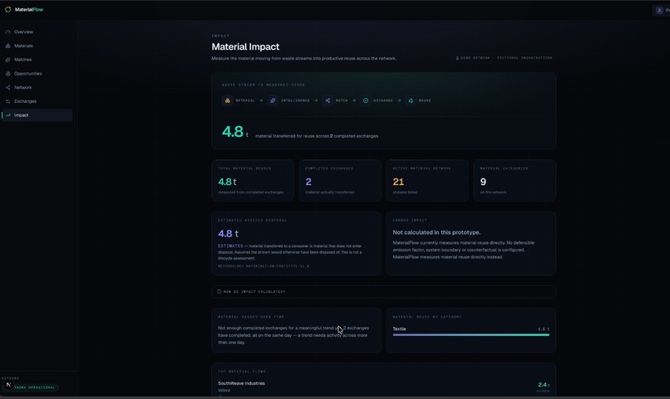This screenshot has width=670, height=399.
Task: Click the SouthWeave Industries flow row
Action: [x=383, y=387]
